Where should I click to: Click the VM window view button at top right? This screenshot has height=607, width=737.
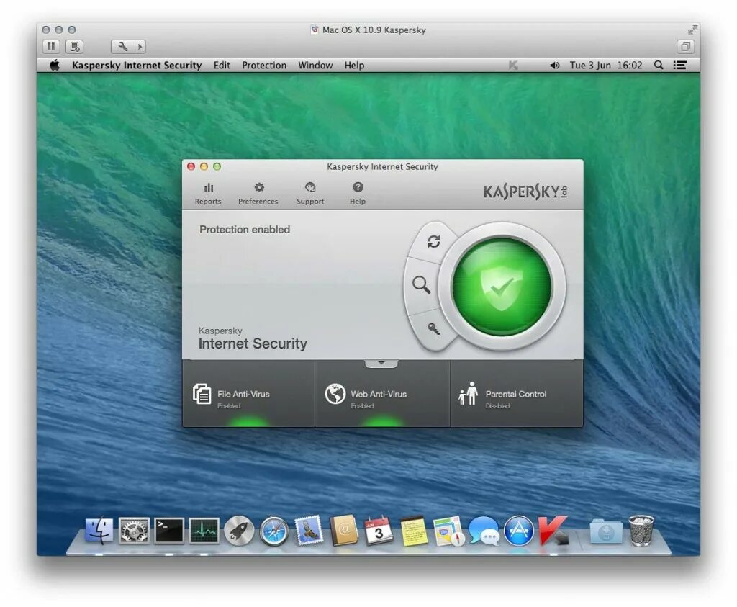(685, 47)
